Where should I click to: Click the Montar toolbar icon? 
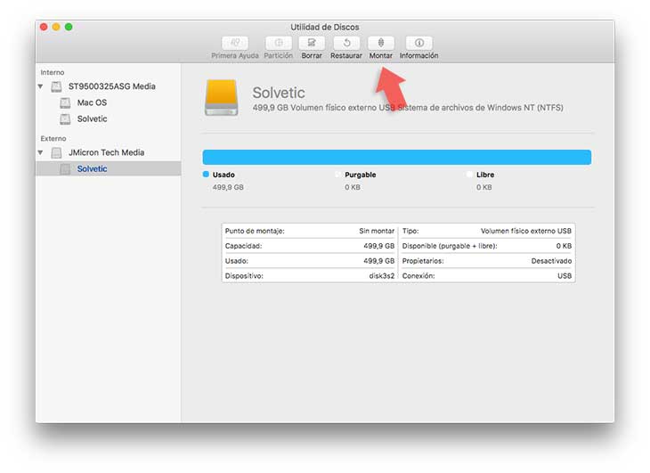(381, 43)
